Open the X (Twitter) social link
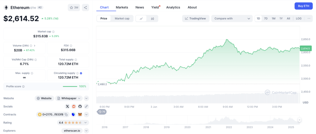316x134 pixels. [x=68, y=107]
